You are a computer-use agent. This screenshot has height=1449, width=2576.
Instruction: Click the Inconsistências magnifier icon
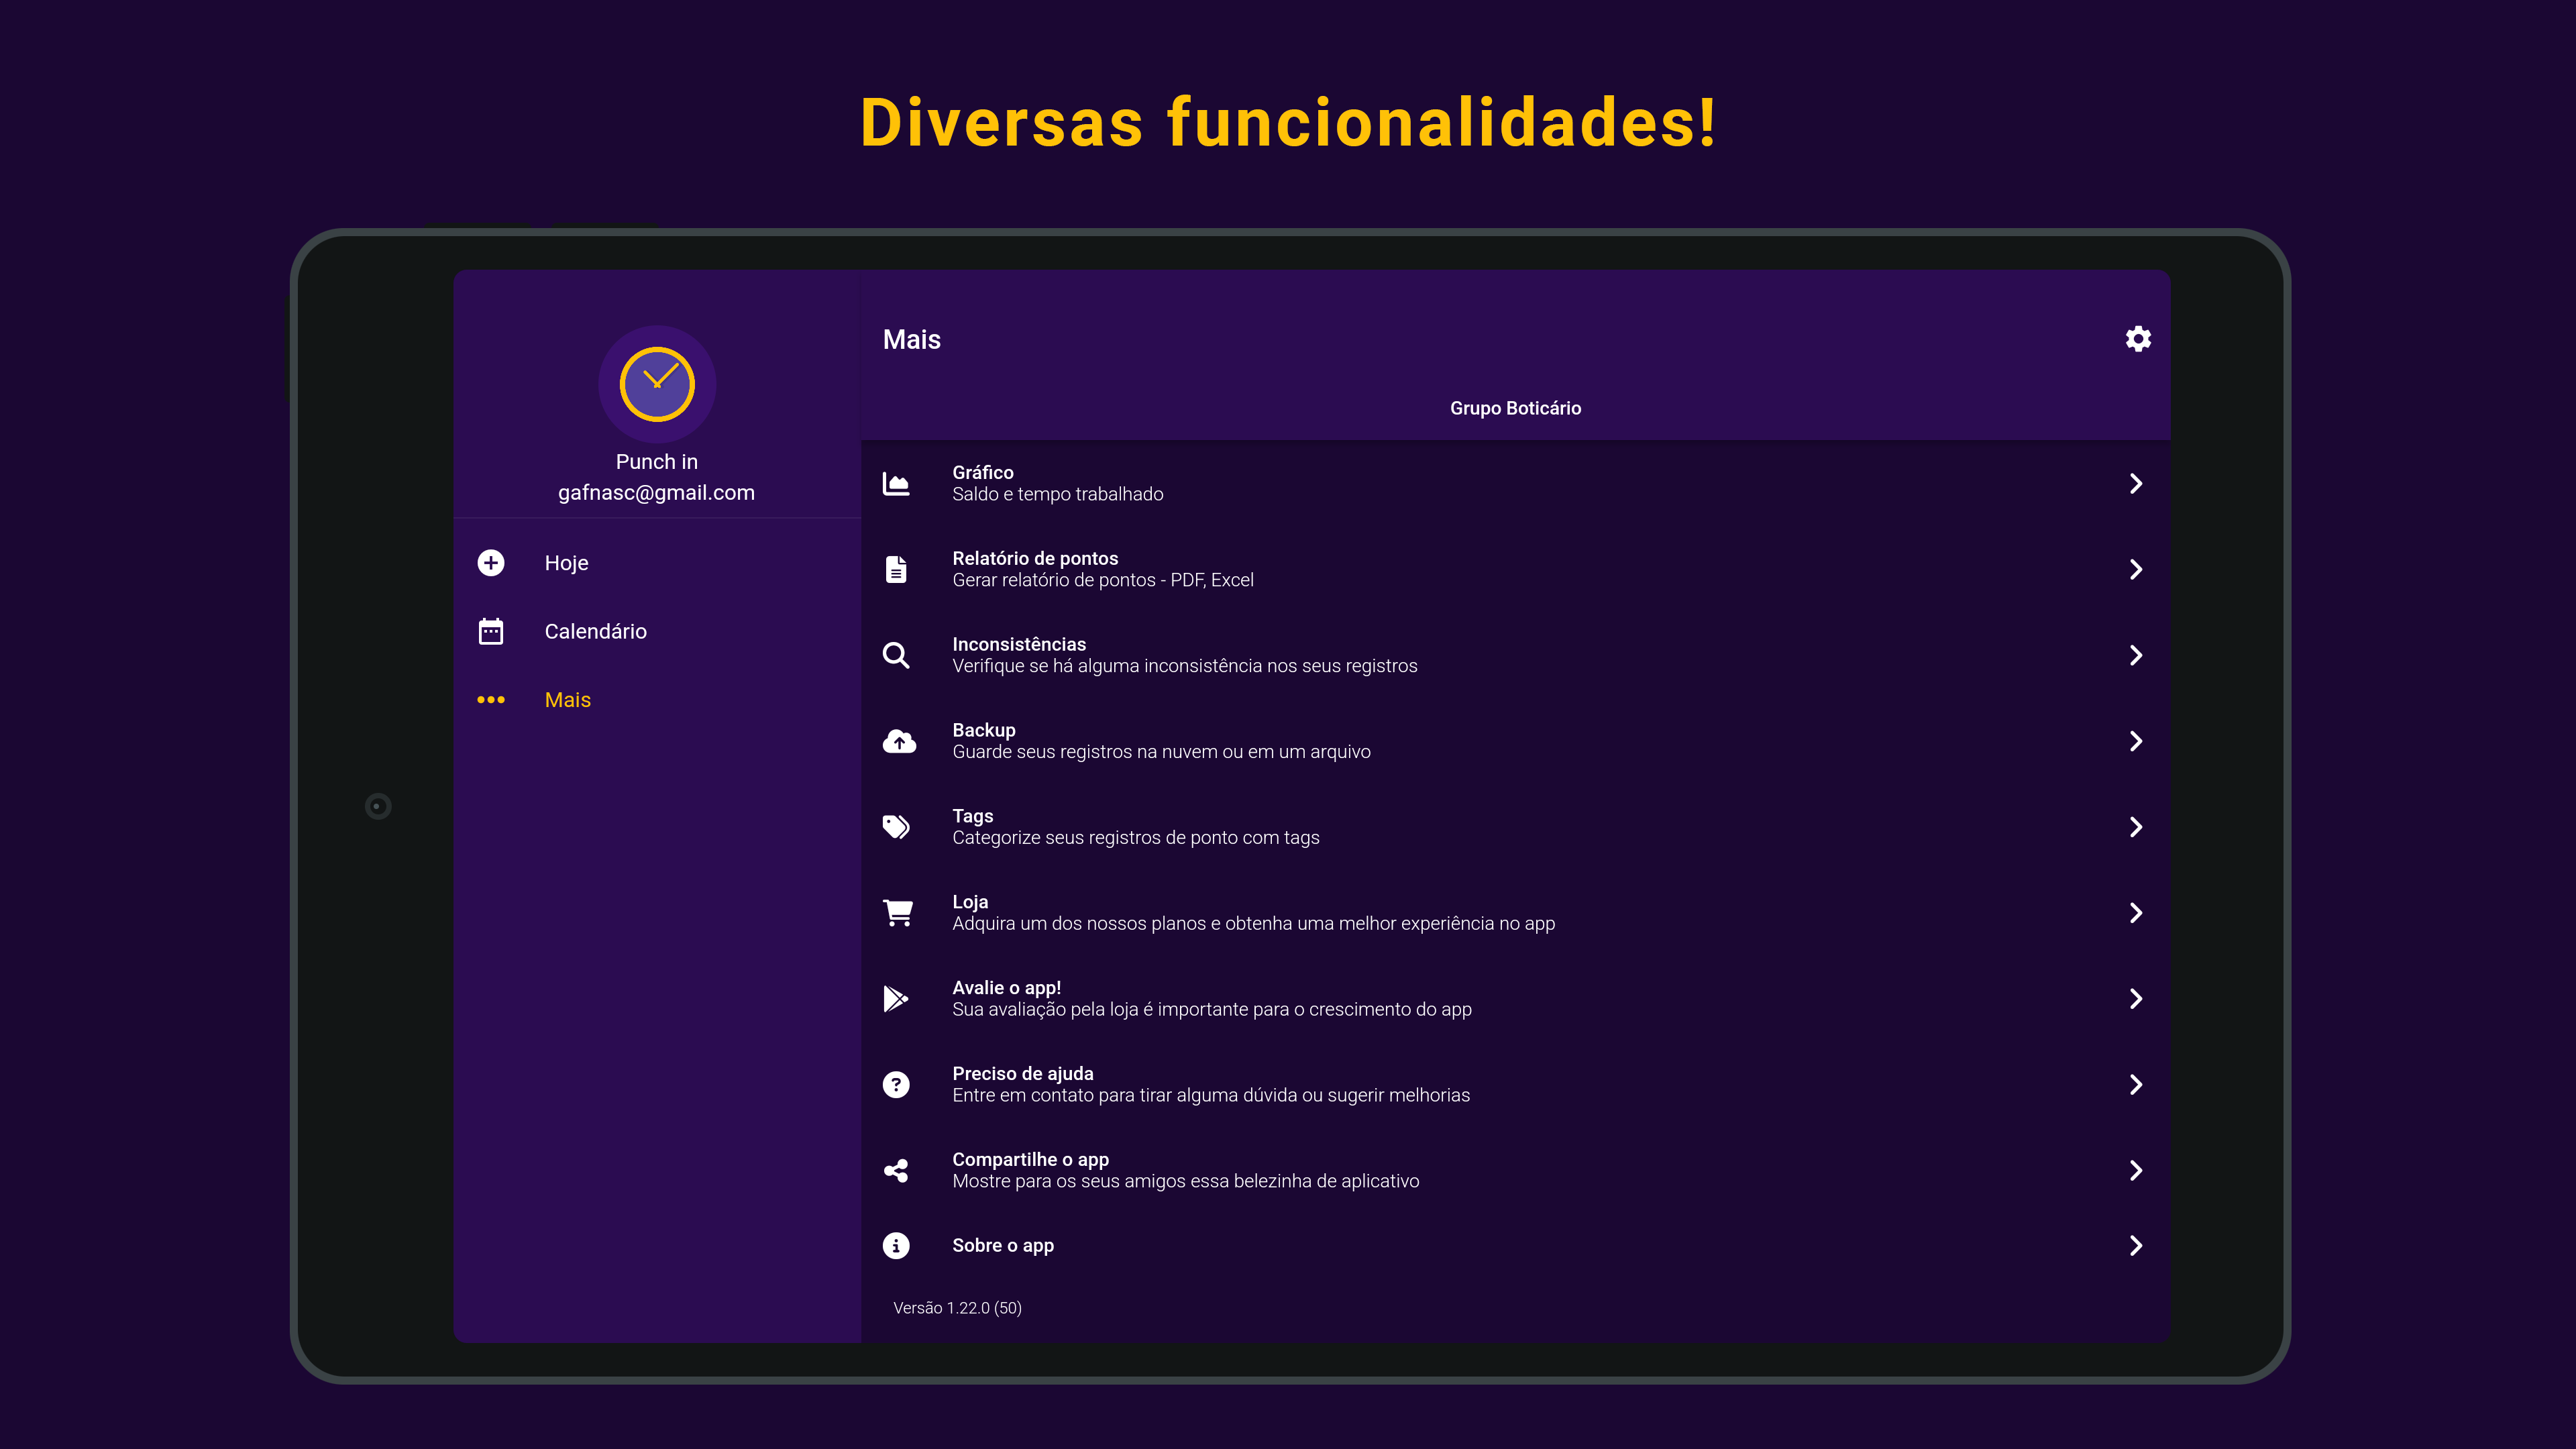pos(897,655)
